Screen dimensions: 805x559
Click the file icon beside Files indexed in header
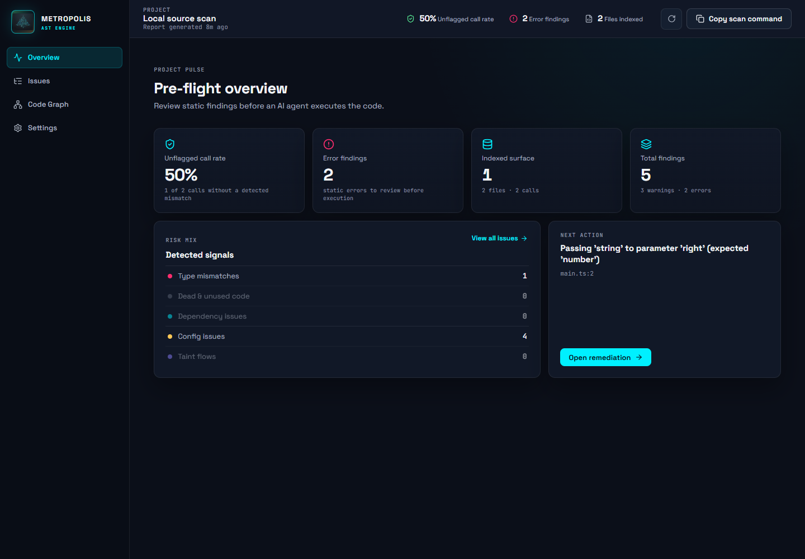(x=589, y=19)
